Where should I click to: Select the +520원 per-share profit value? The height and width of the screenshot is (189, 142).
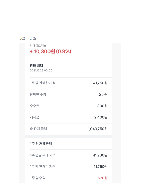tap(101, 178)
